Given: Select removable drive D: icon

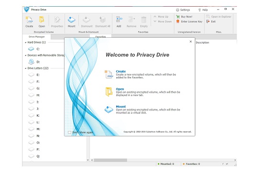Looking at the screenshot, I should click(31, 62).
